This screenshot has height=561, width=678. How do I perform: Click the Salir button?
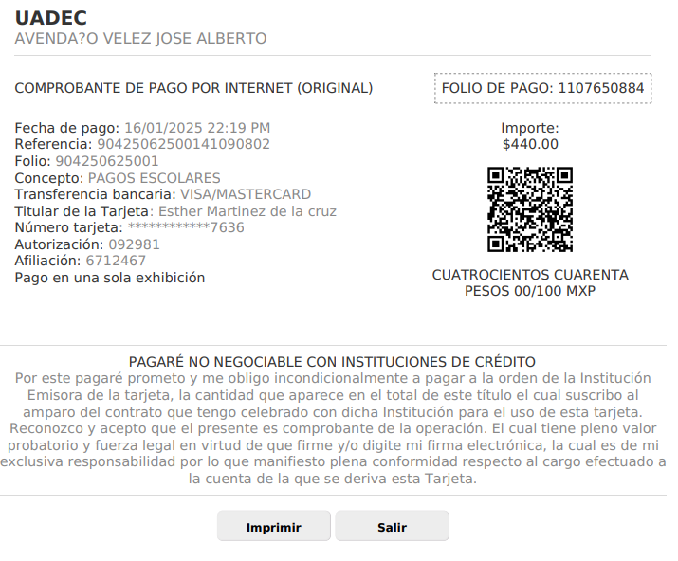[393, 526]
